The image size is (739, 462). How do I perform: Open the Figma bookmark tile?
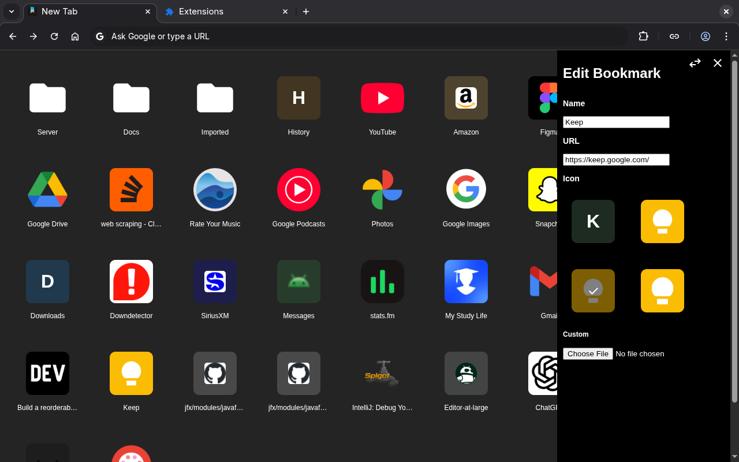click(543, 98)
